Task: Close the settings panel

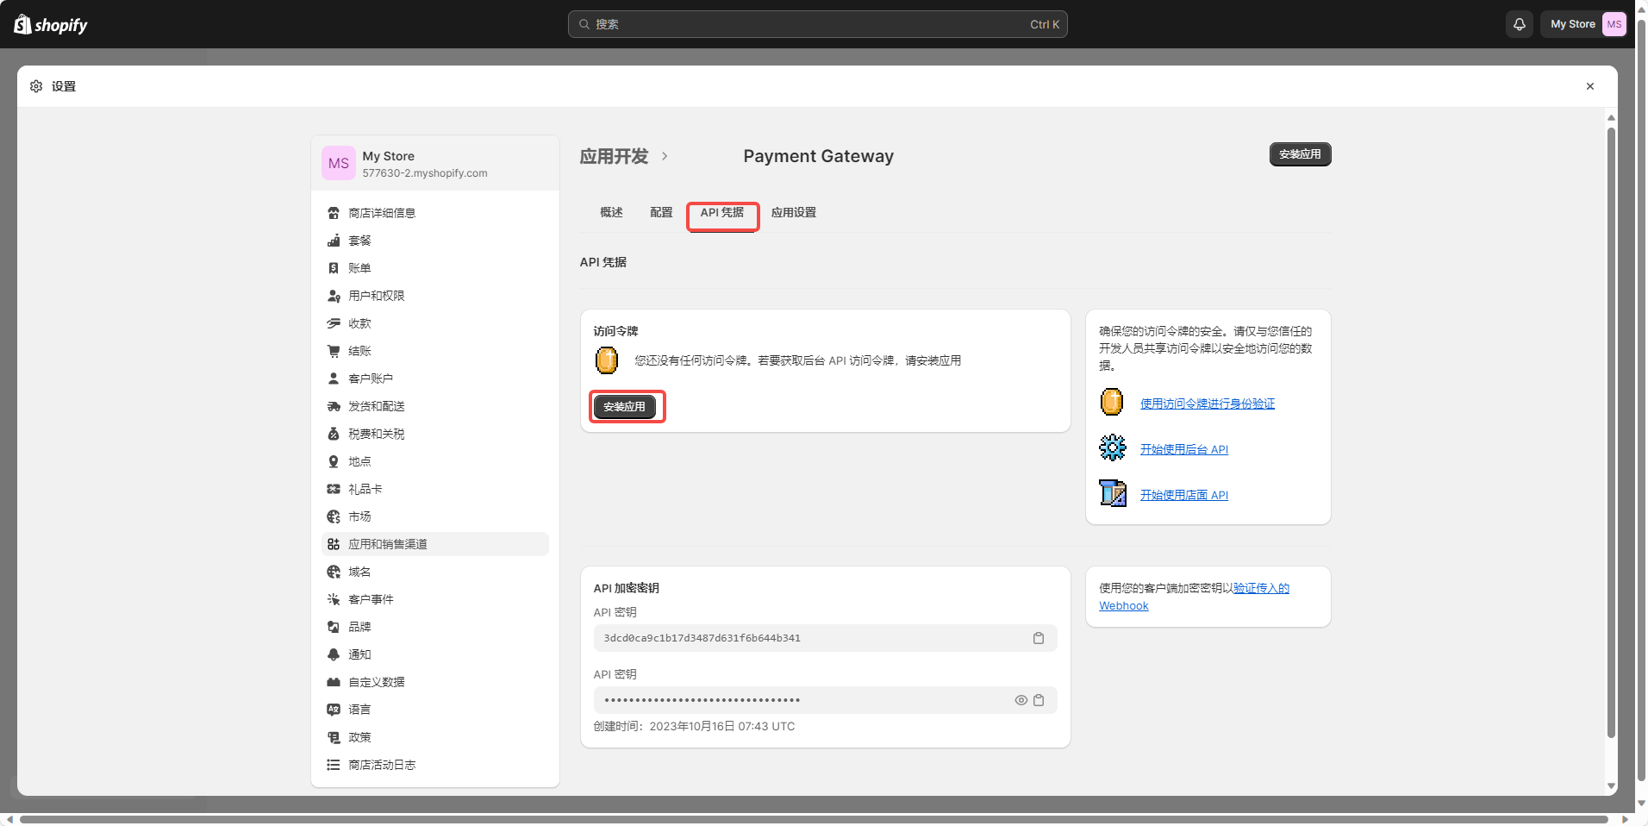Action: (1590, 86)
